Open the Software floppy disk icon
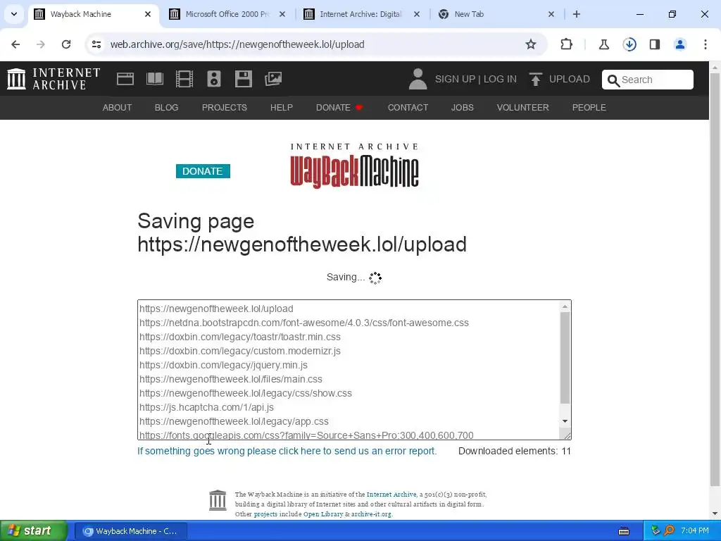Viewport: 721px width, 541px height. click(243, 79)
